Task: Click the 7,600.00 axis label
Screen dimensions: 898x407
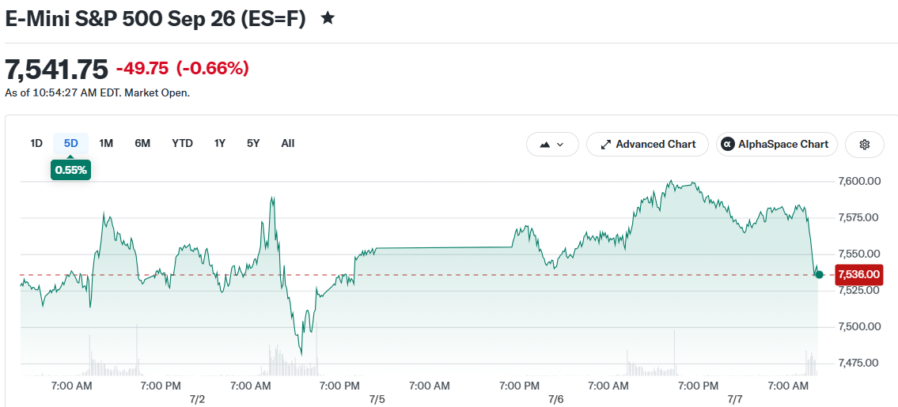Action: 858,182
